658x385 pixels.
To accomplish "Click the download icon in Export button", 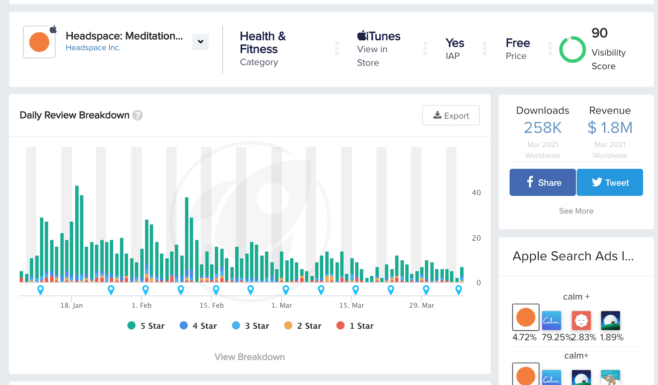I will 437,115.
